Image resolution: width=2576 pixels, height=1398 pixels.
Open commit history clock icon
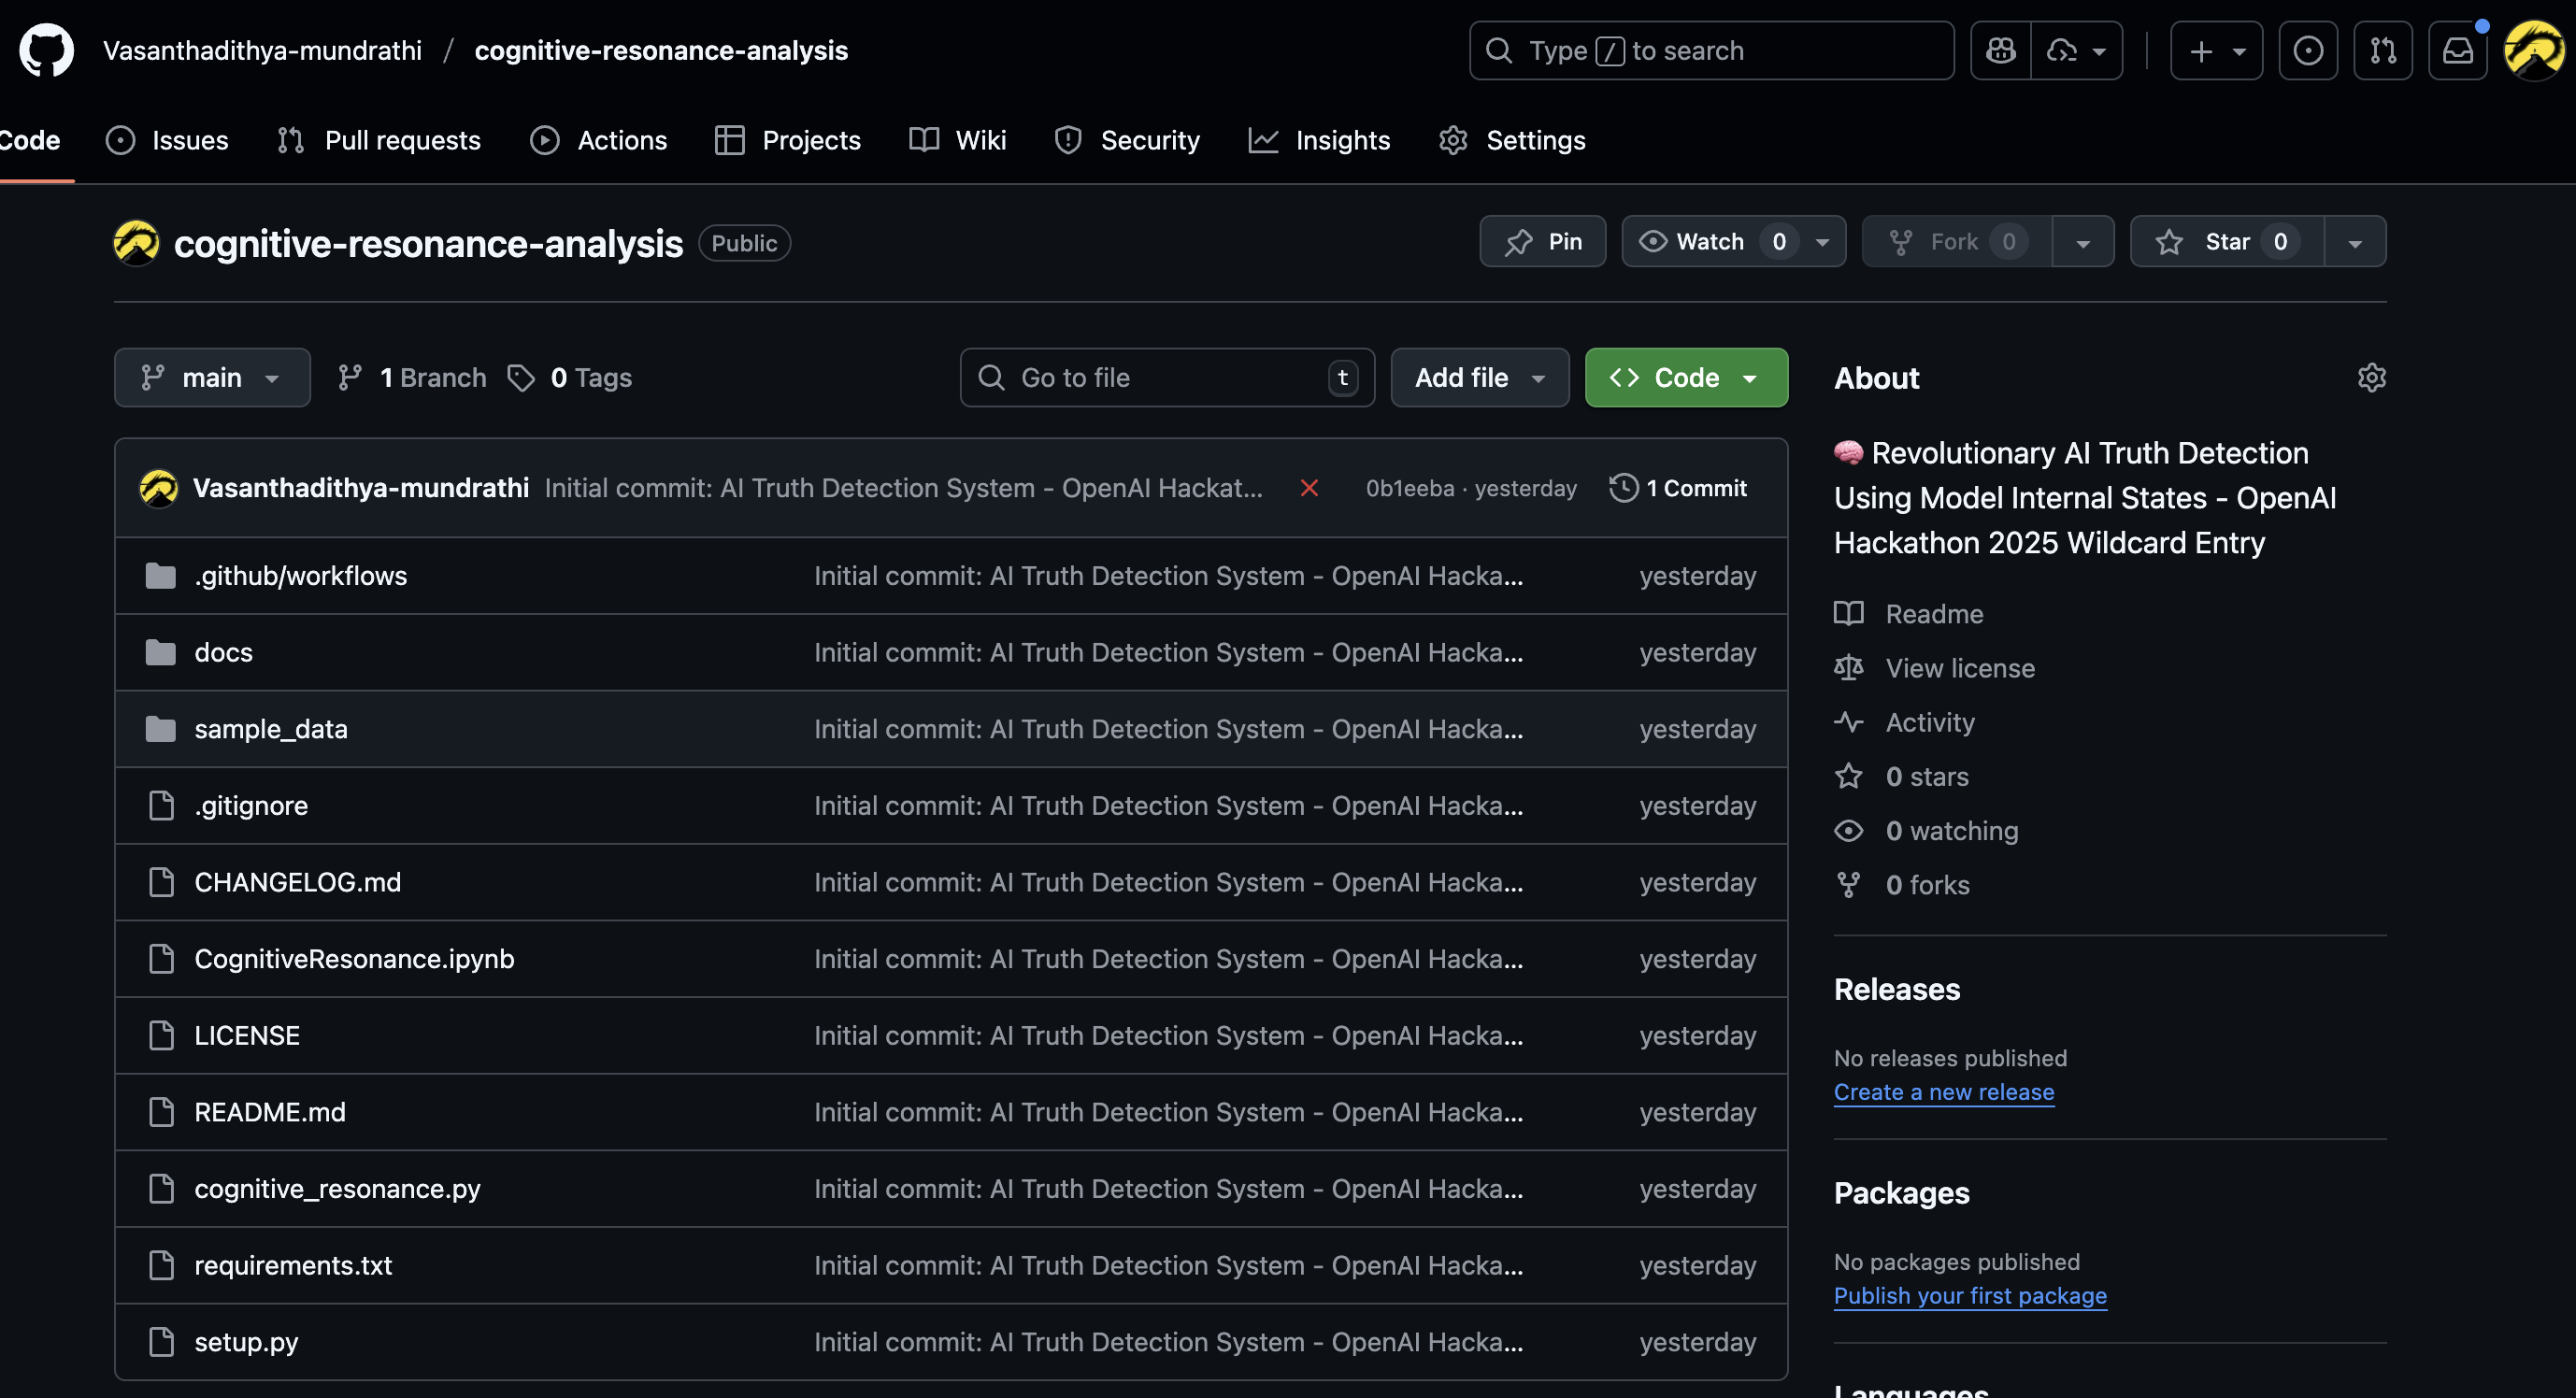click(1623, 488)
